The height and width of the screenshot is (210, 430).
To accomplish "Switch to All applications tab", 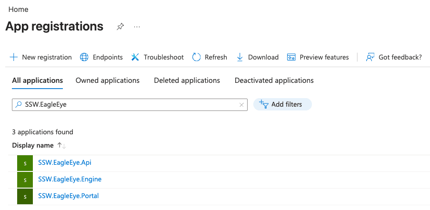I will coord(38,80).
